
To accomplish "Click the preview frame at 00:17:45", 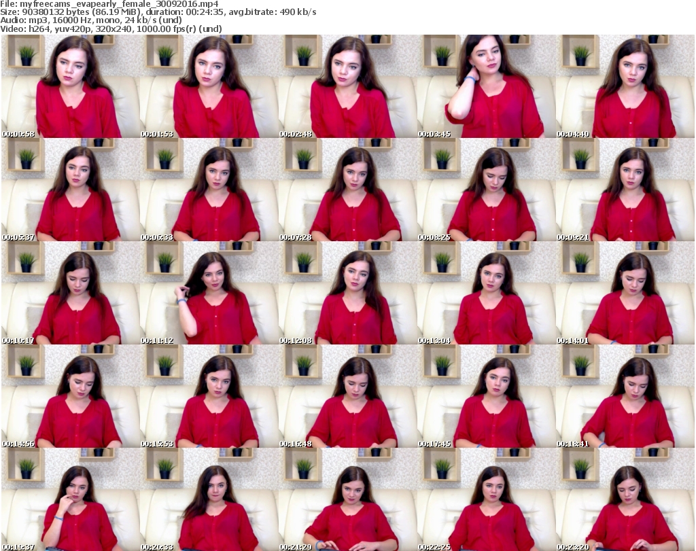I will pos(487,396).
